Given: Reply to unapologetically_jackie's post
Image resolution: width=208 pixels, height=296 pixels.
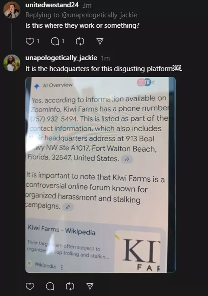Looking at the screenshot, I should click(50, 286).
